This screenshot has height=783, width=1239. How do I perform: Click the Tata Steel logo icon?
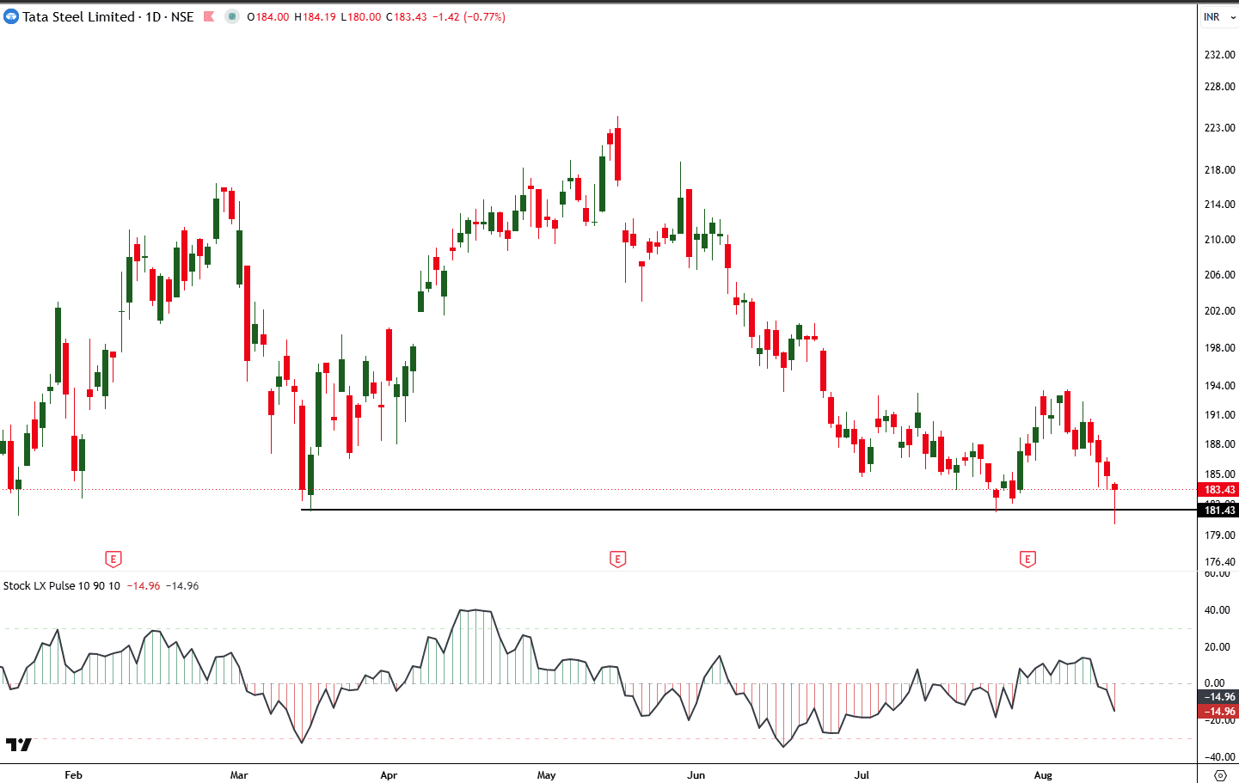pos(11,16)
